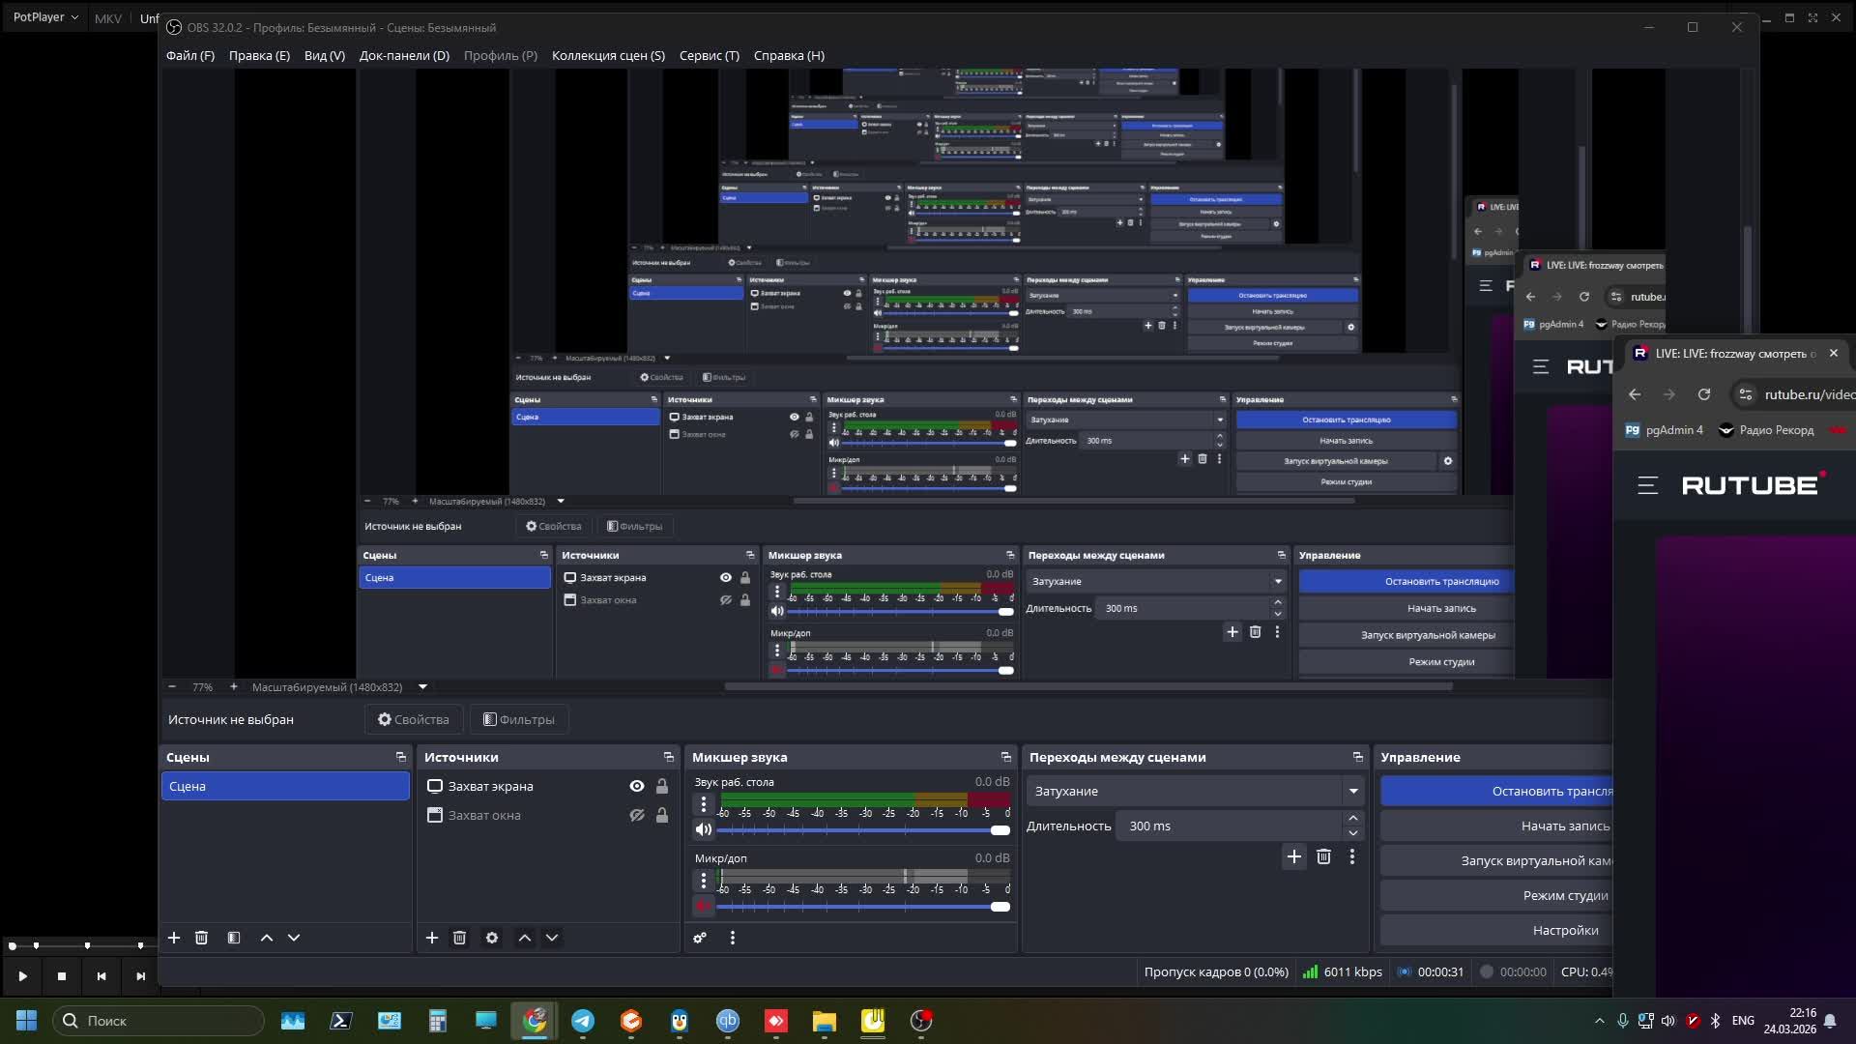Open the Фильтры button
The image size is (1856, 1044).
click(x=519, y=719)
